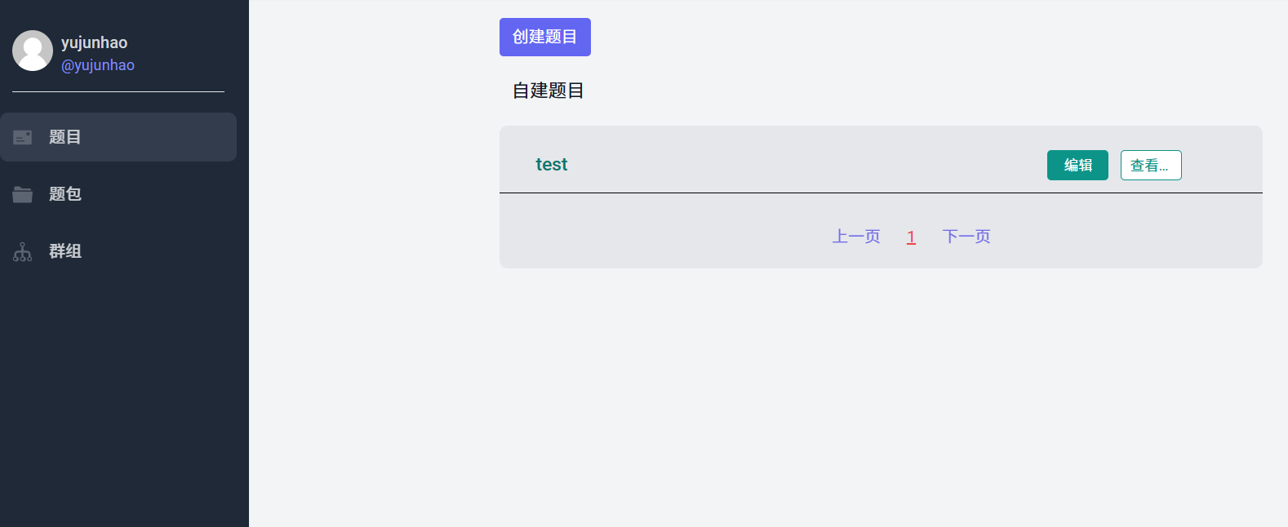
Task: Open the 题目 sidebar menu label
Action: click(65, 137)
